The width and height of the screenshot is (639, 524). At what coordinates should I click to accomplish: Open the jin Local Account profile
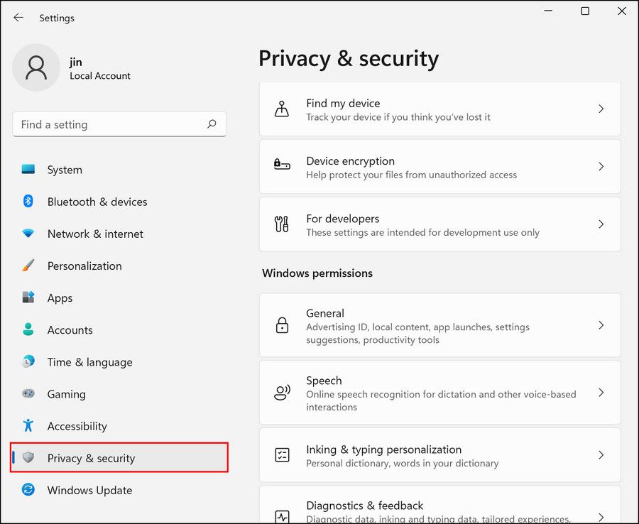tap(71, 67)
